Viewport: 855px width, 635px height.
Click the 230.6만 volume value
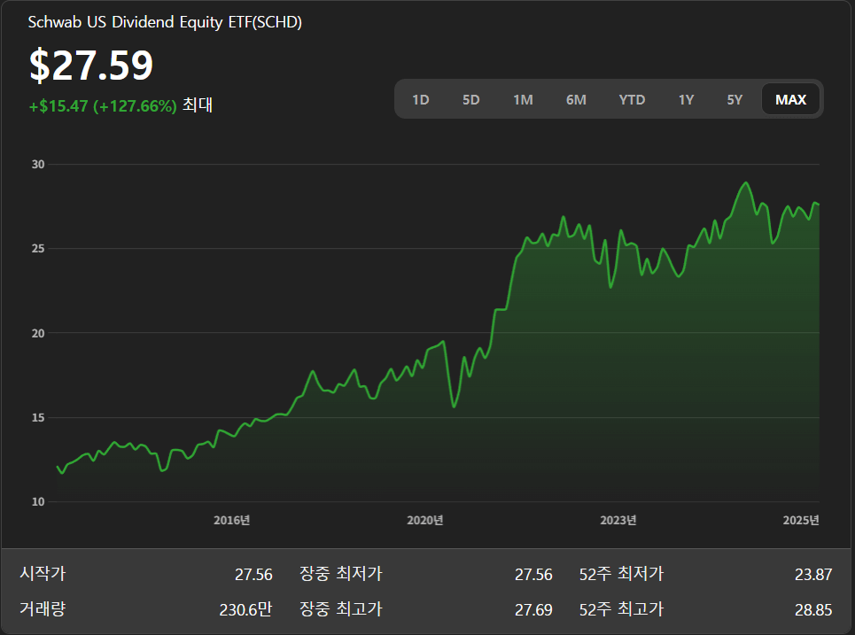click(x=245, y=609)
